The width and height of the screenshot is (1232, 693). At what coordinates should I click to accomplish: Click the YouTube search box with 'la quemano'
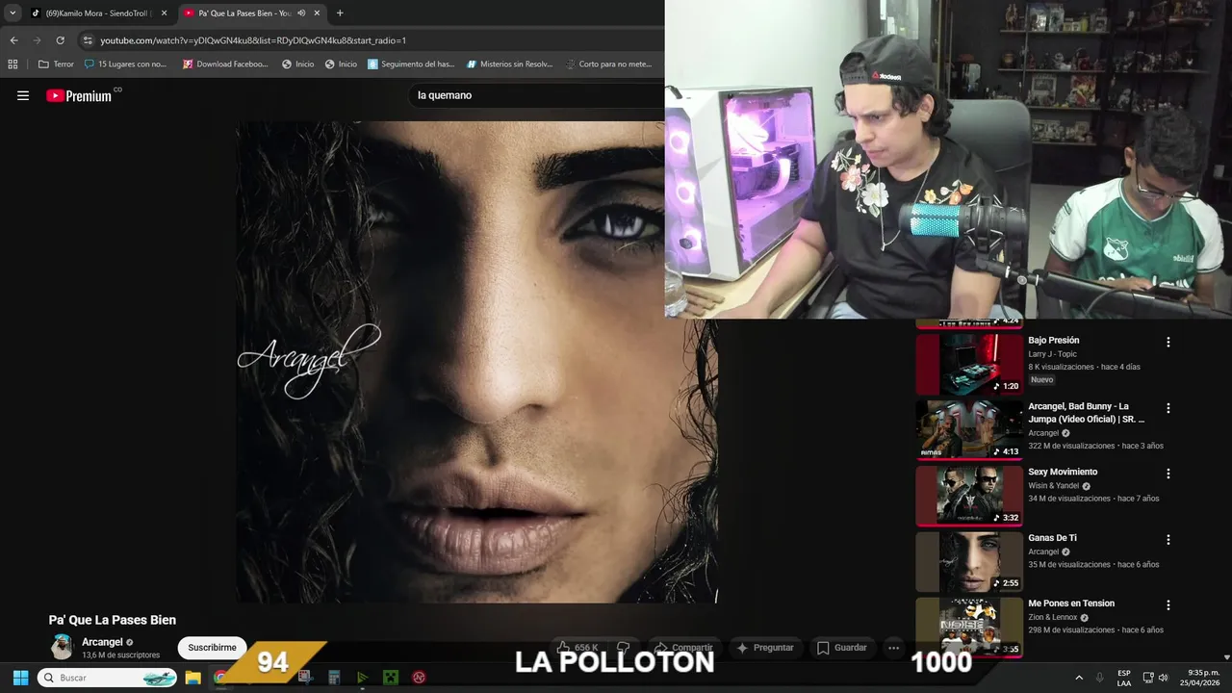(536, 95)
